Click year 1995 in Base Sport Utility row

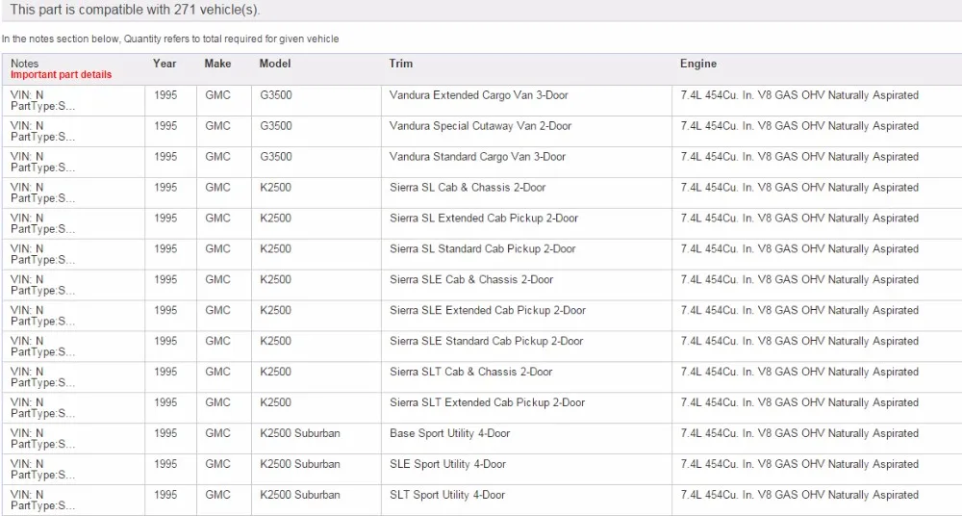[x=165, y=433]
